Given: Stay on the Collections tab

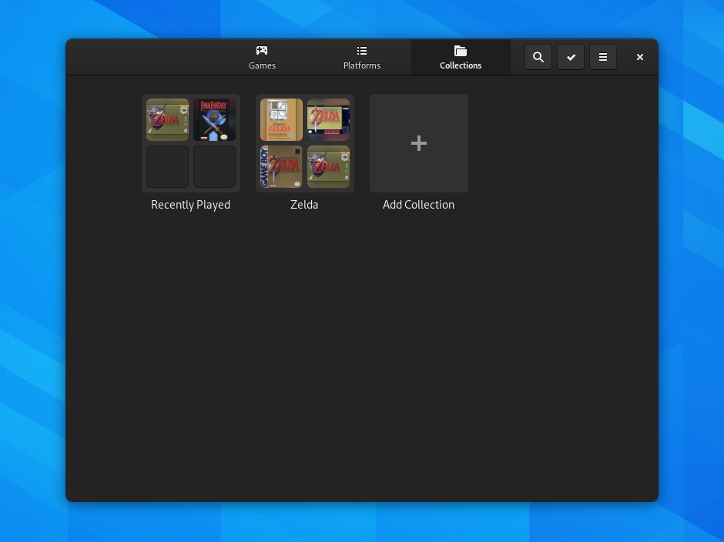Looking at the screenshot, I should [x=460, y=57].
